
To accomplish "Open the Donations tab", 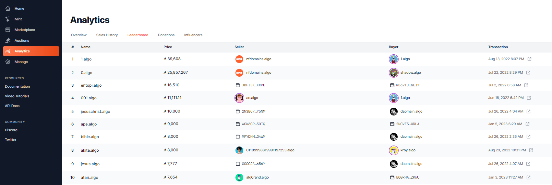I will point(166,35).
